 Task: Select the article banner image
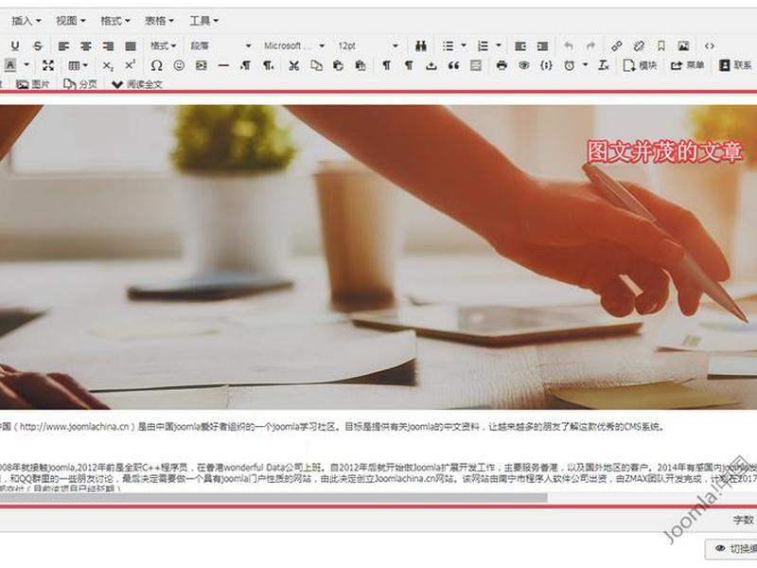tap(378, 257)
